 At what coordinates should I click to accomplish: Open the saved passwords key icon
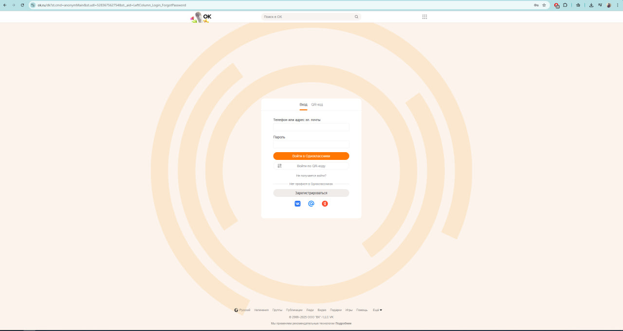pyautogui.click(x=536, y=5)
